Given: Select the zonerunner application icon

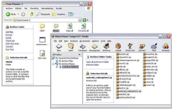Looking at the screenshot, I should (x=42, y=40).
